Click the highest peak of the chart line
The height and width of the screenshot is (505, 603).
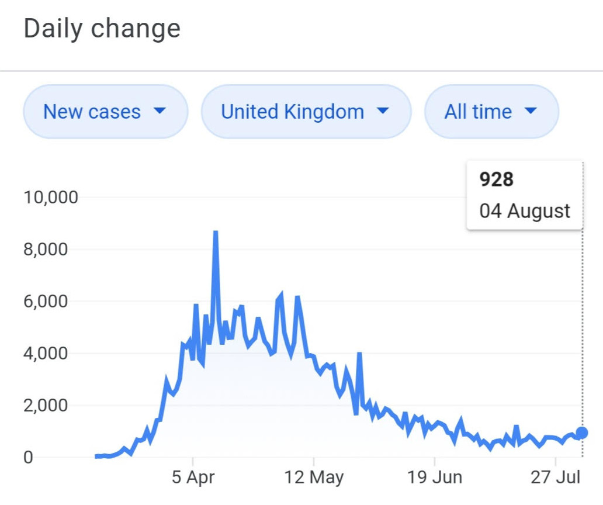click(x=216, y=233)
